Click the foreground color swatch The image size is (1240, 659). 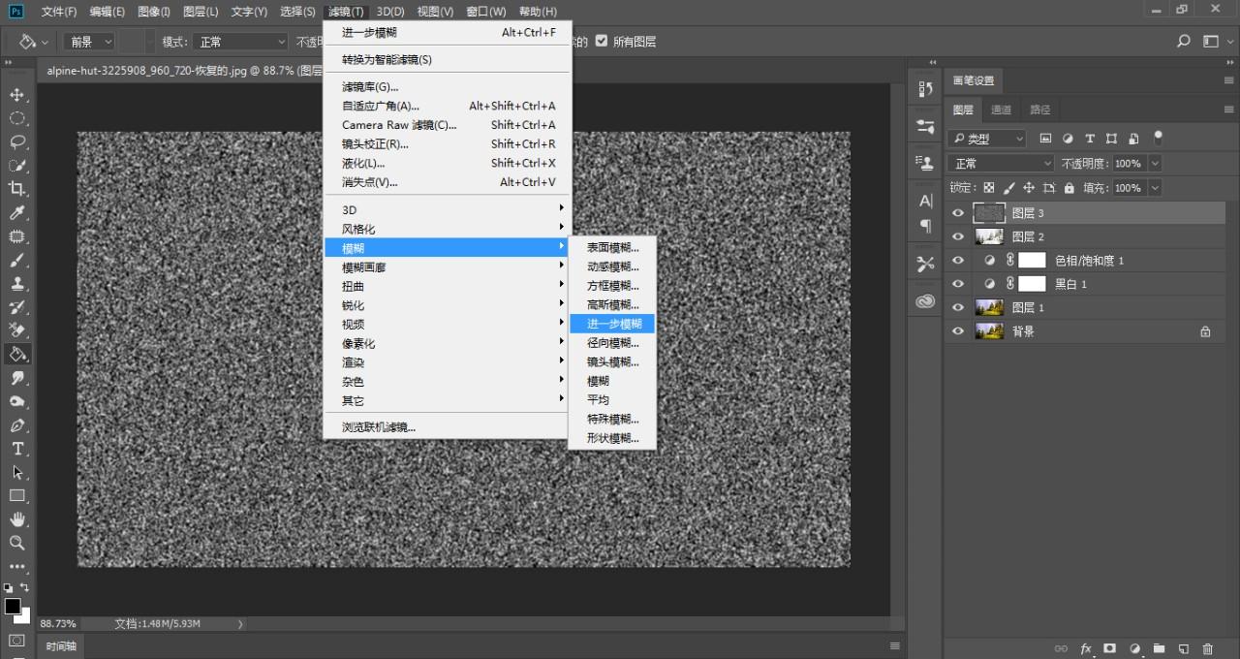click(13, 607)
